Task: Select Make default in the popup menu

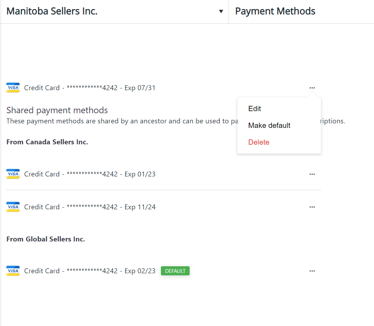Action: click(x=269, y=125)
